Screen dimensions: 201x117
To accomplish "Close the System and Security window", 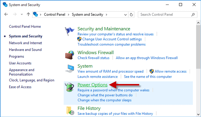I will (194, 5).
